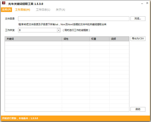Screen dimensions: 151x122
Task: Sort by 权重 column header
Action: pos(99,39)
